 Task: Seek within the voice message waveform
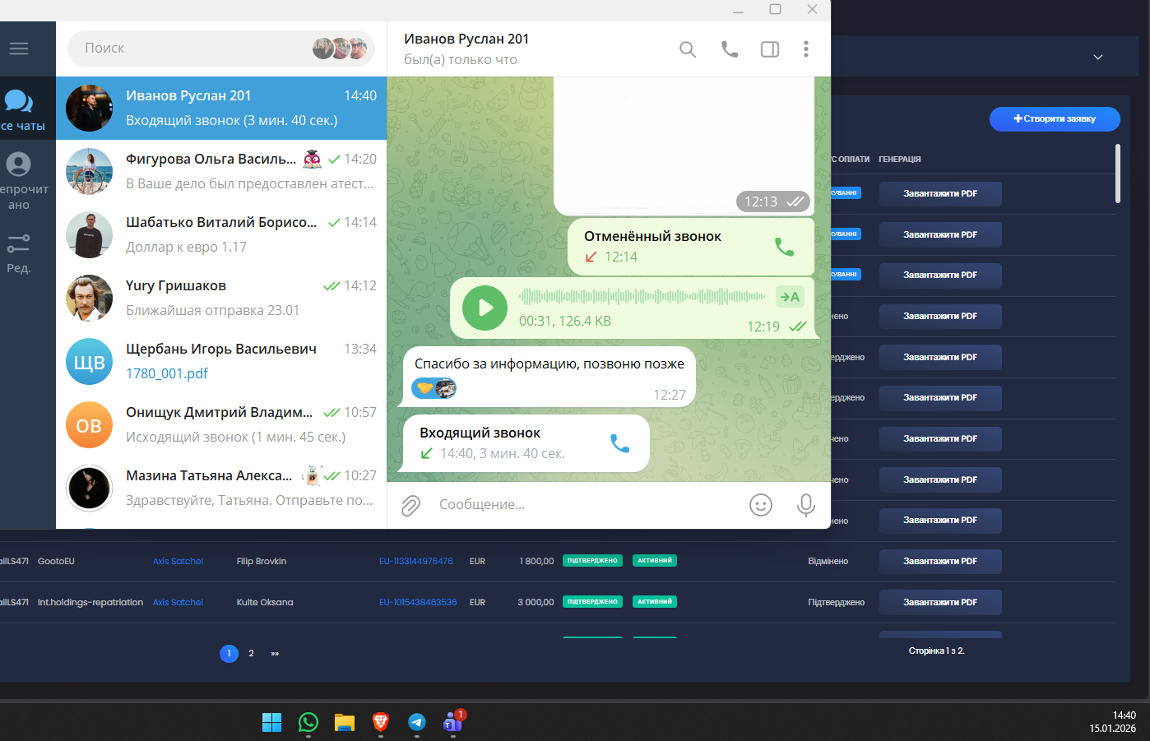(x=642, y=296)
